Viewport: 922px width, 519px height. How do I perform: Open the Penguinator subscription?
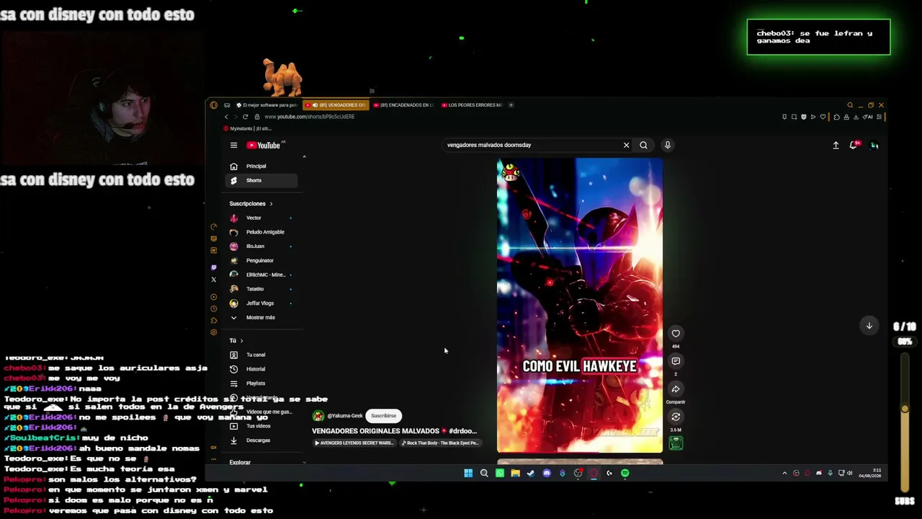pyautogui.click(x=261, y=260)
